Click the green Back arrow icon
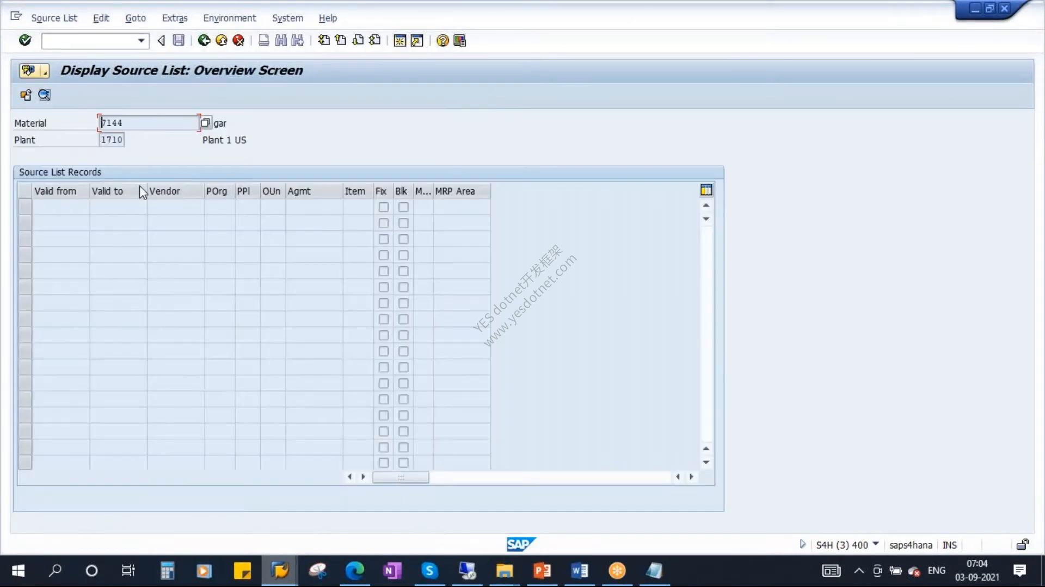Viewport: 1045px width, 587px height. tap(204, 40)
